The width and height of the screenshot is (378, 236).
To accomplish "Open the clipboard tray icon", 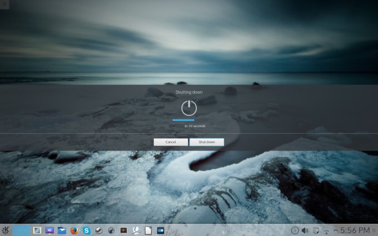I will point(316,230).
